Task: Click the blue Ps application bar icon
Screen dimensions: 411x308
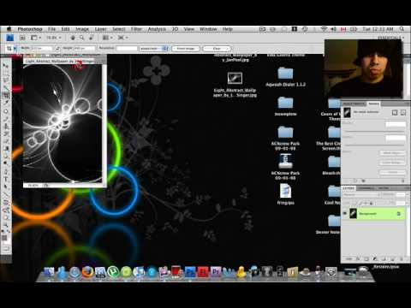Action: (x=9, y=38)
